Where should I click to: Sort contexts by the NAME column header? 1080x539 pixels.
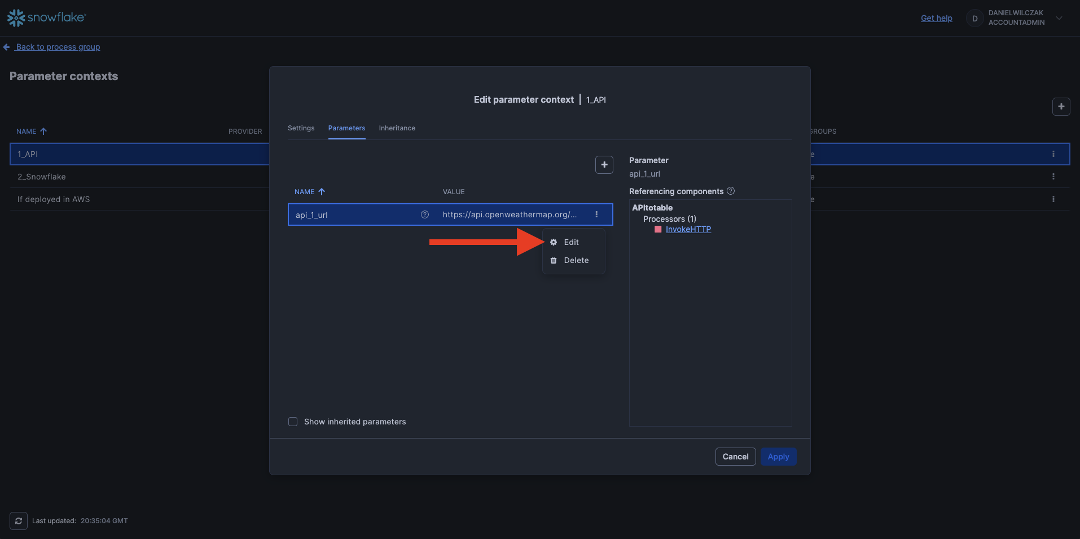tap(27, 132)
